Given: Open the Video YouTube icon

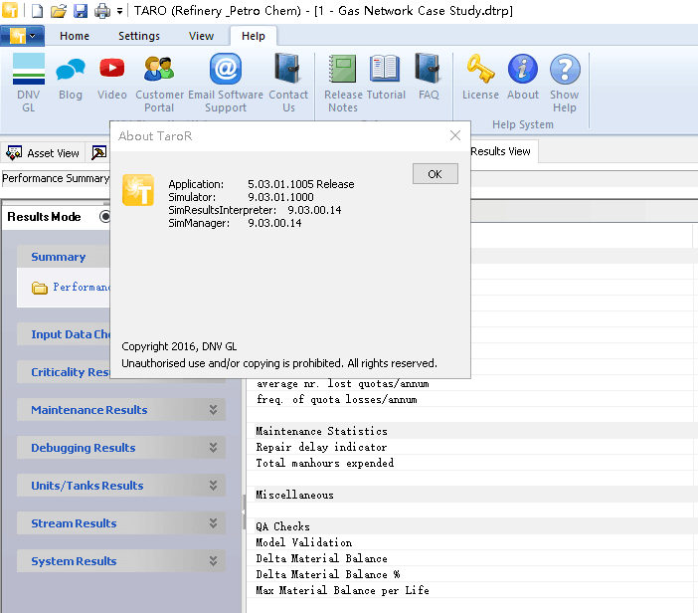Looking at the screenshot, I should (111, 78).
